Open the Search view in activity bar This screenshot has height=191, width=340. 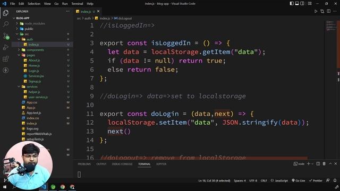[x=6, y=24]
